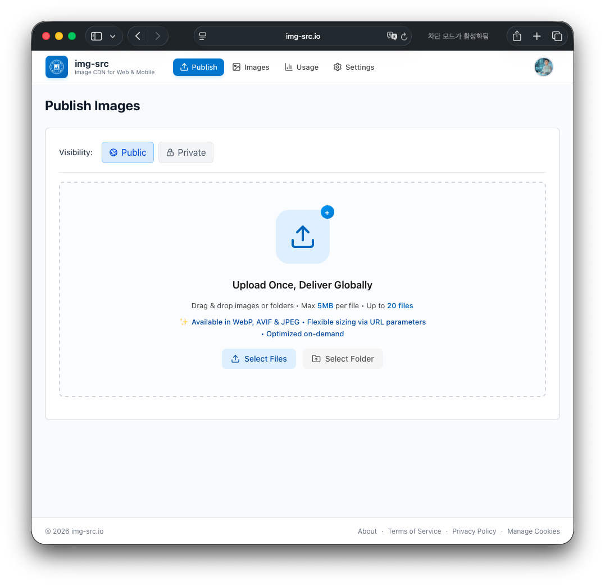This screenshot has width=605, height=586.
Task: Open the Usage tab
Action: pyautogui.click(x=301, y=67)
